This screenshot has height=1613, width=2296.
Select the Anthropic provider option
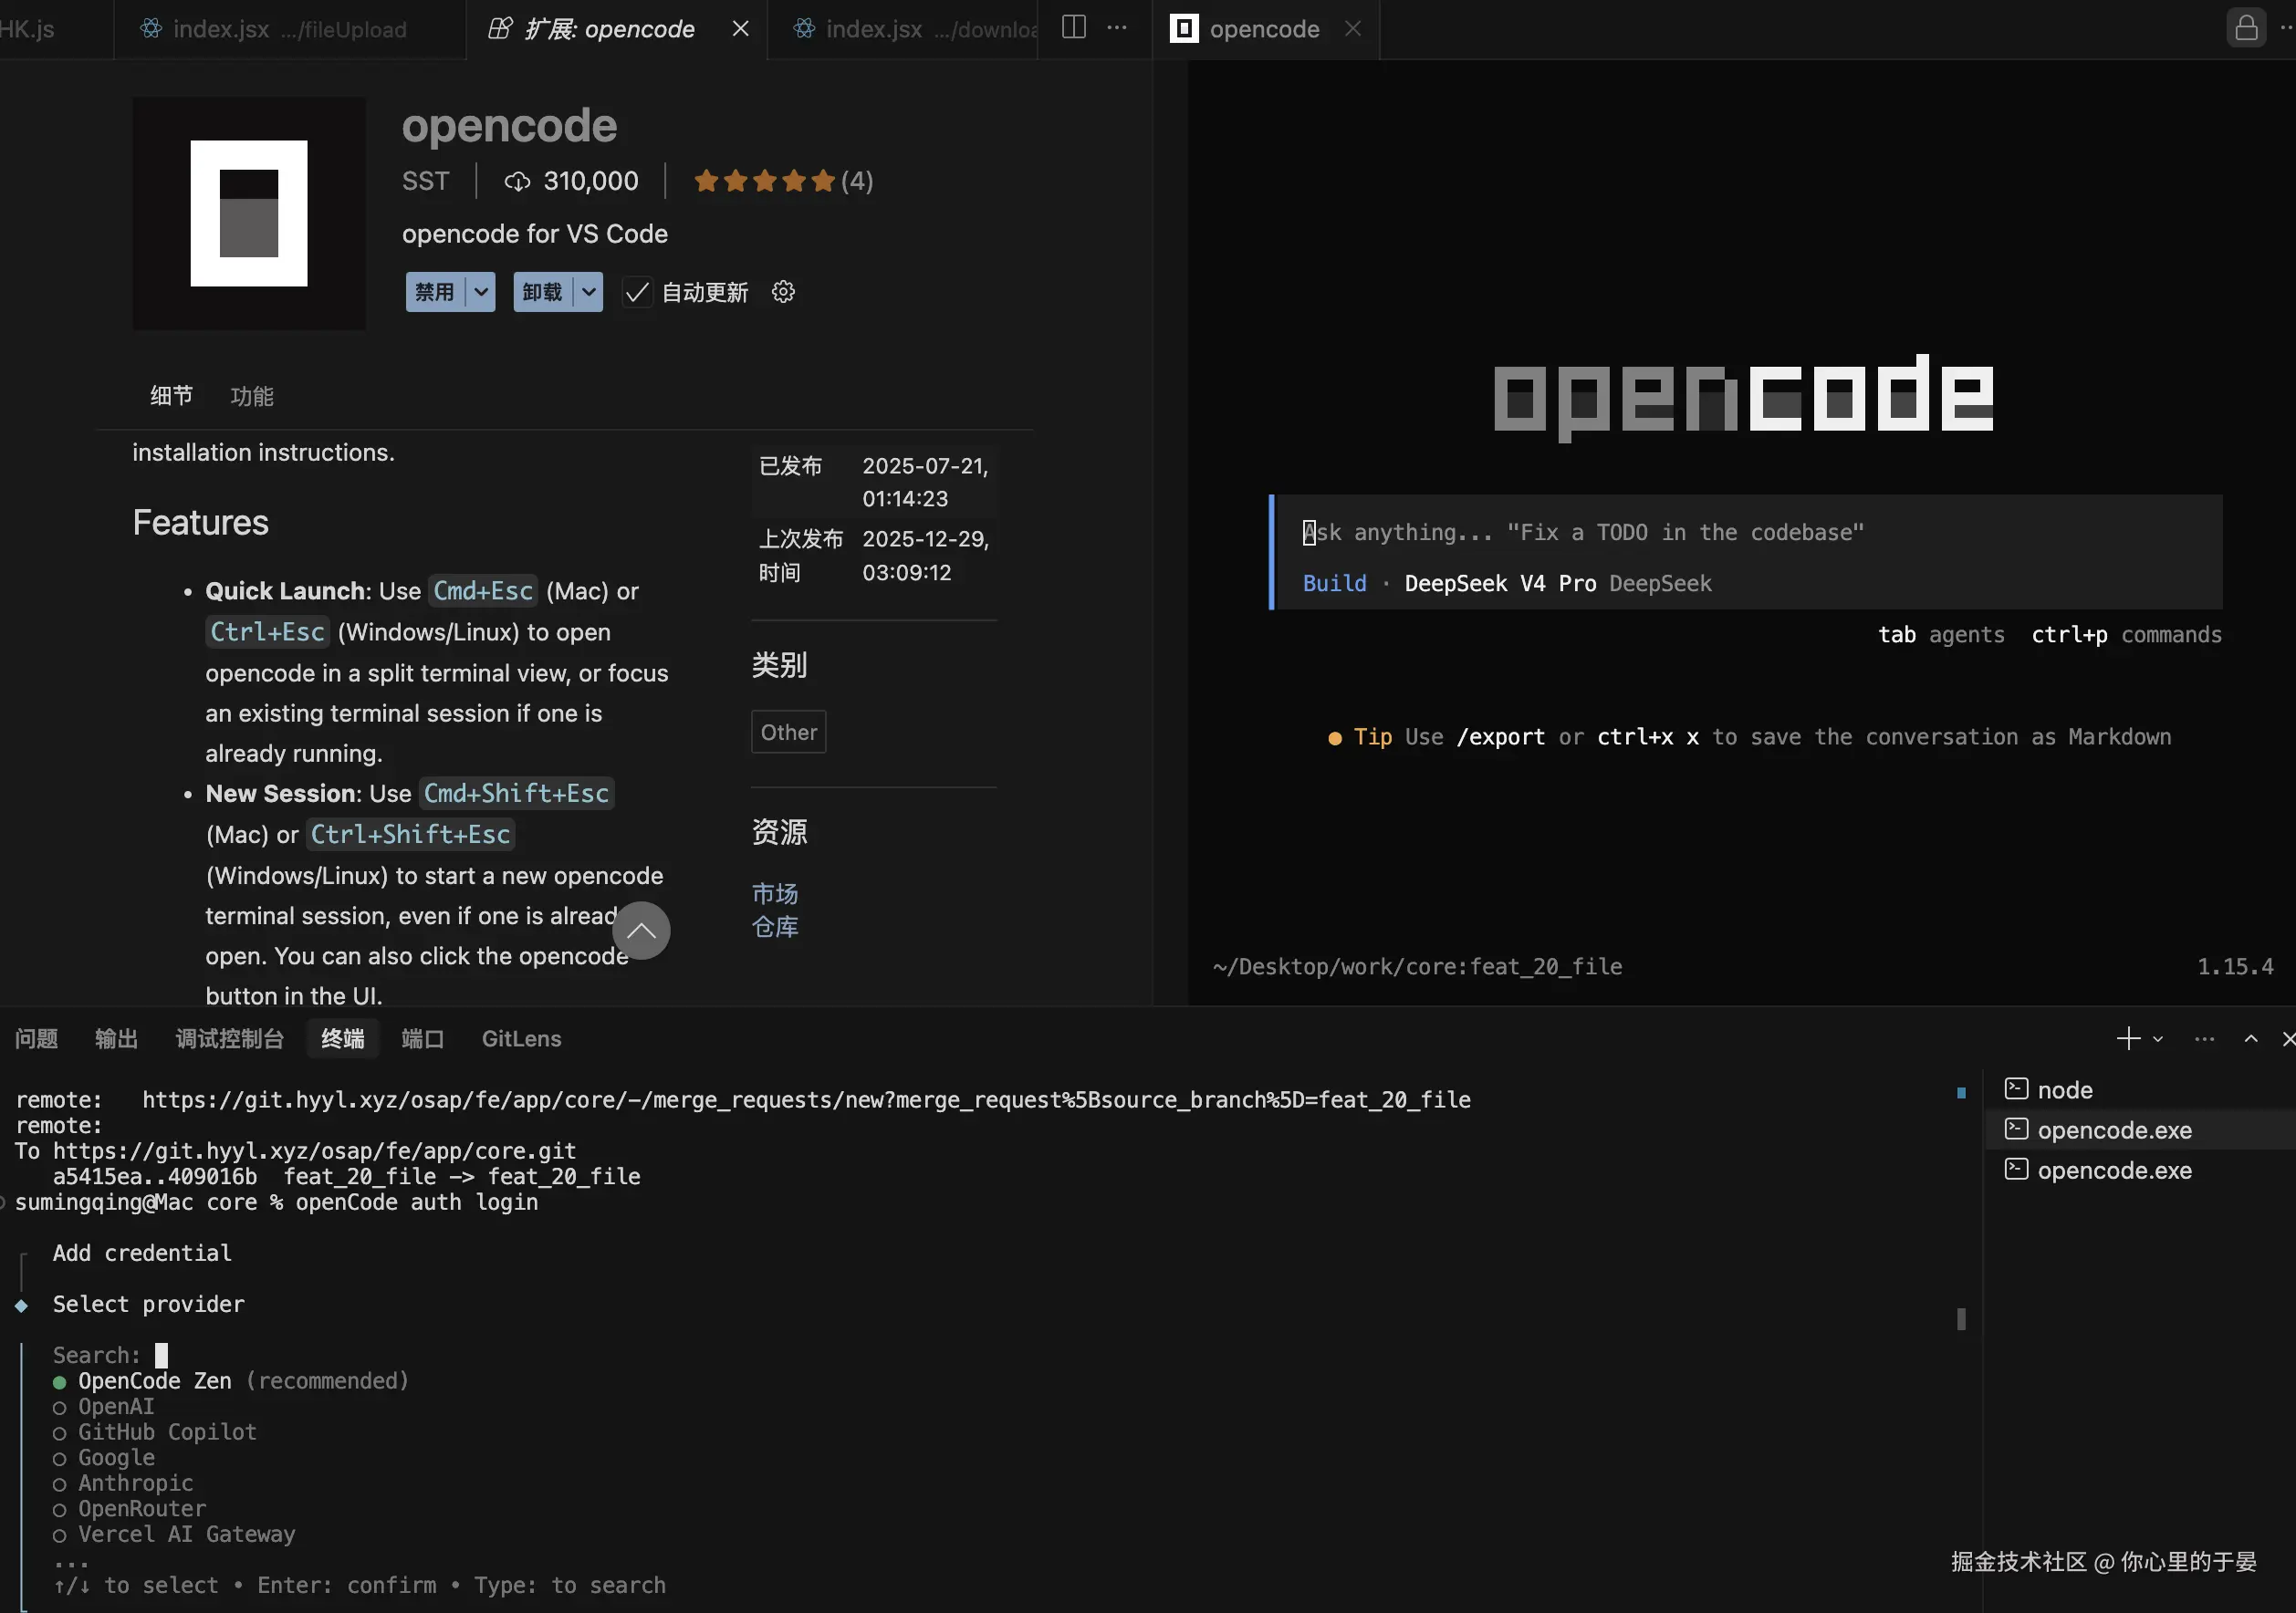(x=123, y=1483)
